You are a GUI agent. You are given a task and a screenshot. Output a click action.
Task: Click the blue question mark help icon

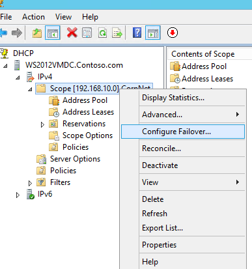pyautogui.click(x=137, y=33)
